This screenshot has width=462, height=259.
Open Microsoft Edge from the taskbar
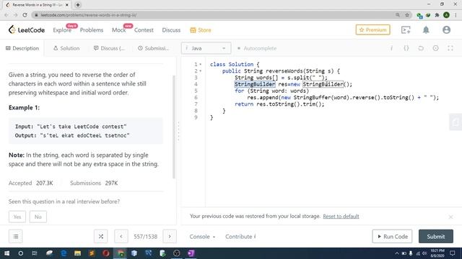64,253
